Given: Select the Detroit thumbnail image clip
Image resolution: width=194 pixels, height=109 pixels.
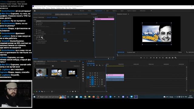Looking at the screenshot, I should pyautogui.click(x=57, y=72).
